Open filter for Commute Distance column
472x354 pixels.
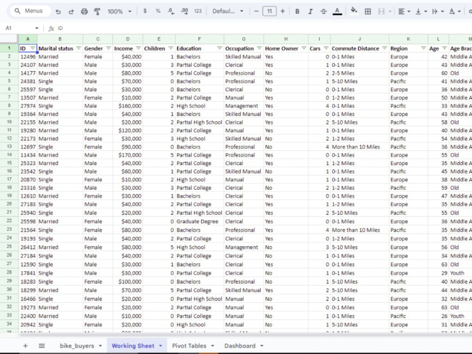[384, 49]
